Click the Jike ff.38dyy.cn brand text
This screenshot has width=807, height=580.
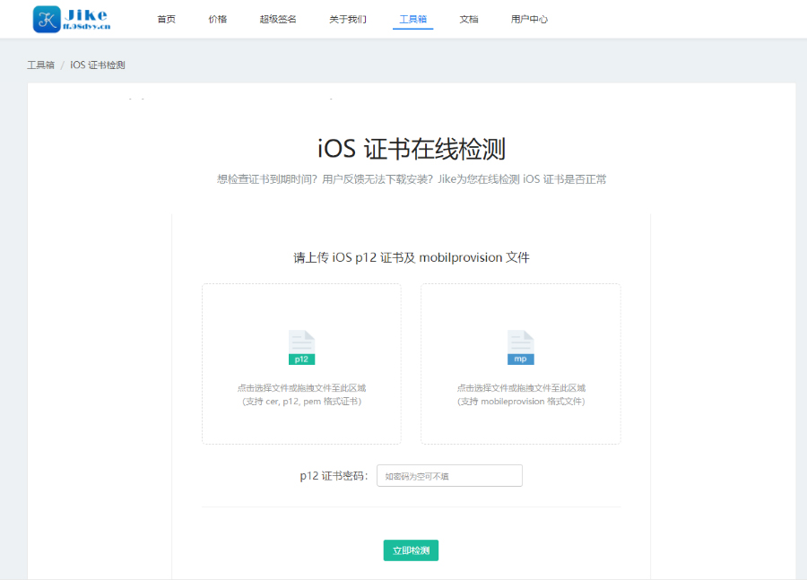[x=86, y=20]
